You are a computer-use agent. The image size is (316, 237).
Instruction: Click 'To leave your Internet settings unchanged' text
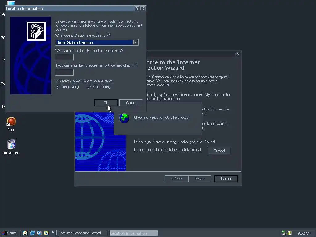[165, 142]
